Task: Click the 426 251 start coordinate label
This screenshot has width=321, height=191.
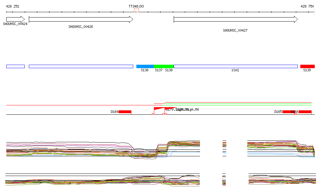Action: pos(13,6)
